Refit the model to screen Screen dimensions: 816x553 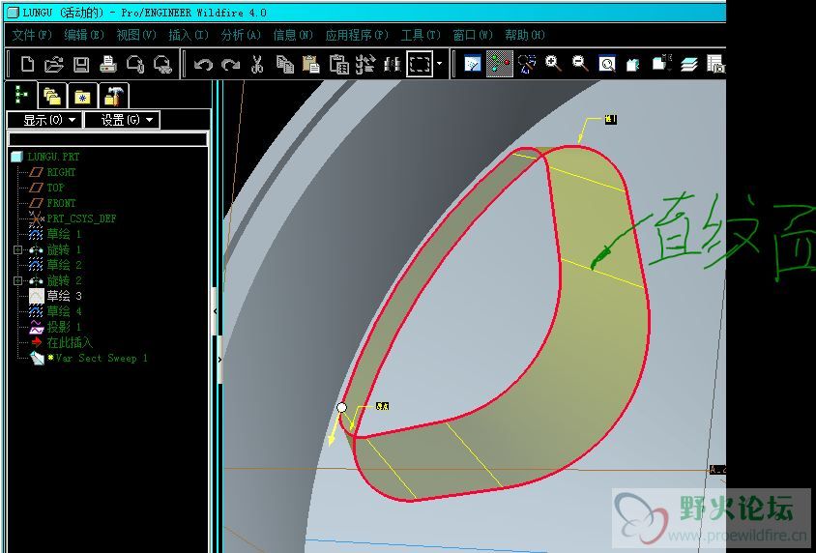[607, 64]
